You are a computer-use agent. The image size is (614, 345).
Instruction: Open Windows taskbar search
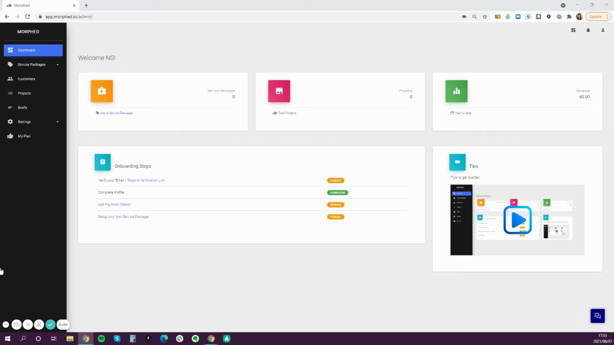23,339
